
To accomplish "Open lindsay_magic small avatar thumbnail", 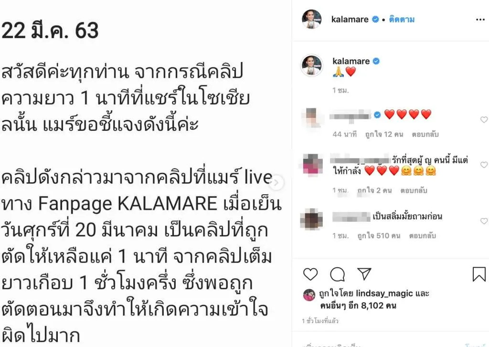I will pyautogui.click(x=309, y=295).
